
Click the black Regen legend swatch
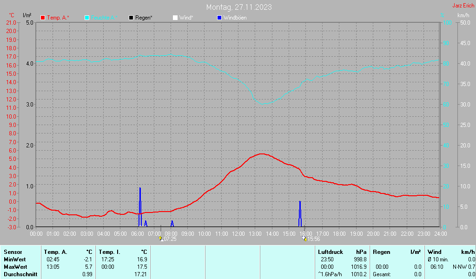(x=131, y=18)
